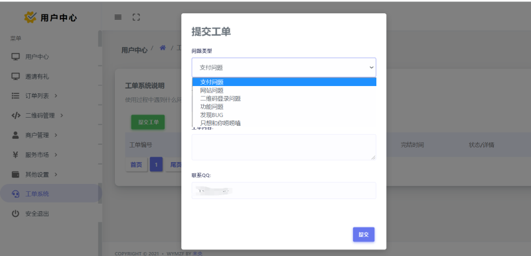
Task: Expand the 其他设置 submenu chevron
Action: click(56, 175)
